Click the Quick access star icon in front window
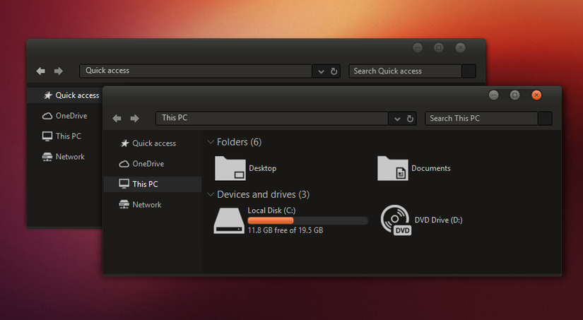 click(x=124, y=143)
